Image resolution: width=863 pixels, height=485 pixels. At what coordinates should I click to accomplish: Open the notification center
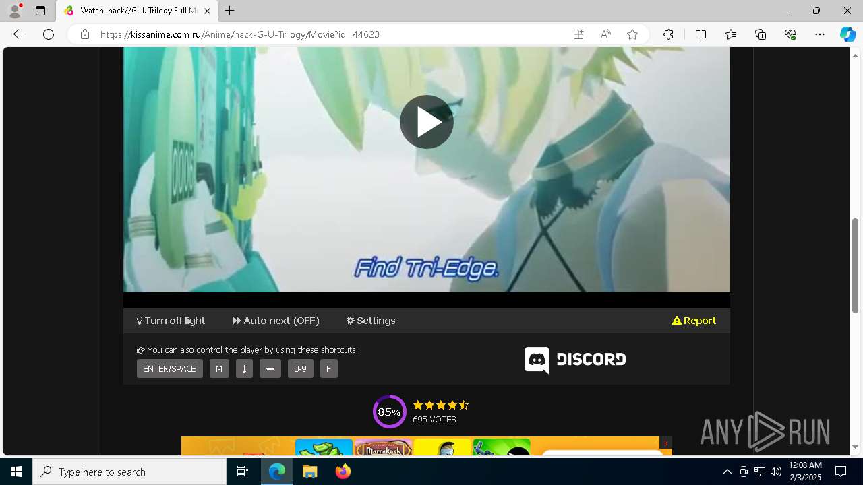click(841, 472)
